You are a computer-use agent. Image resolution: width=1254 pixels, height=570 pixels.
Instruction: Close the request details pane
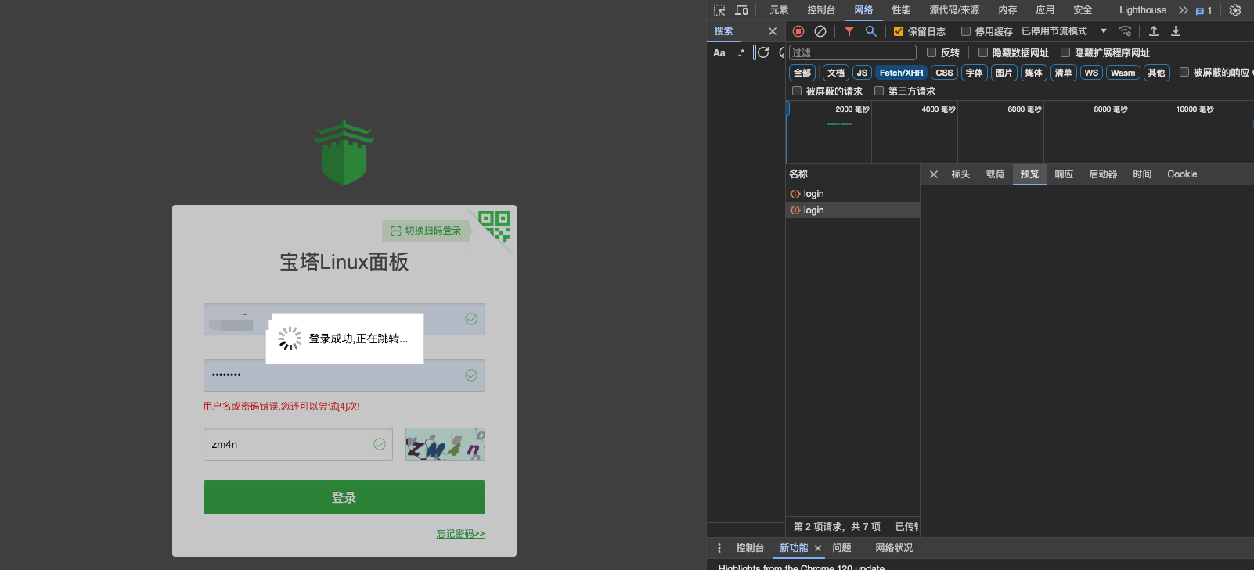tap(934, 174)
